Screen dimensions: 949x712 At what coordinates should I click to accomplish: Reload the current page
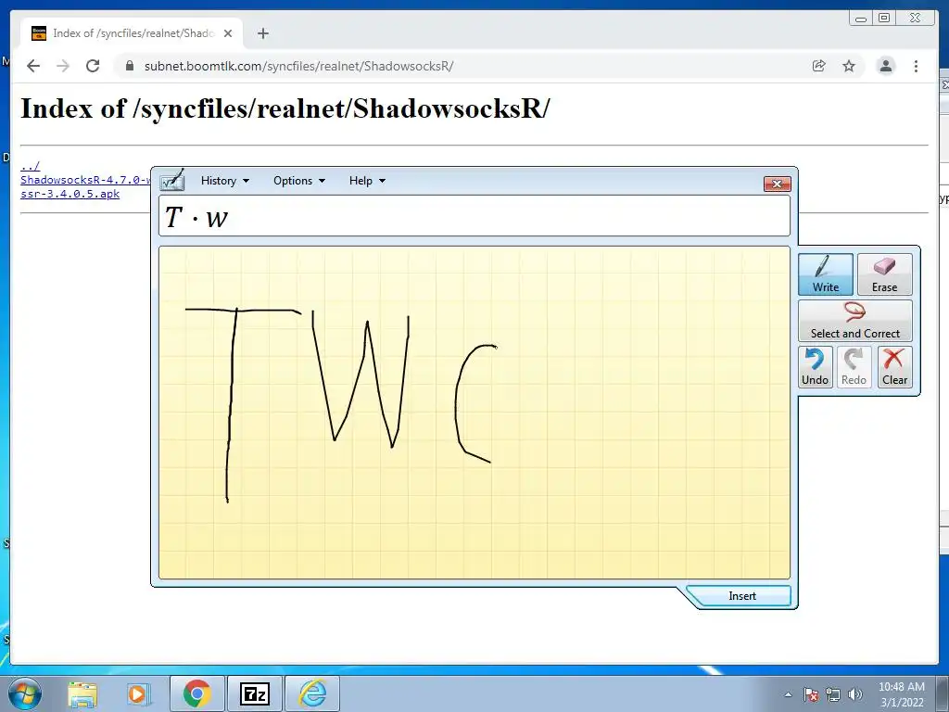[x=93, y=66]
